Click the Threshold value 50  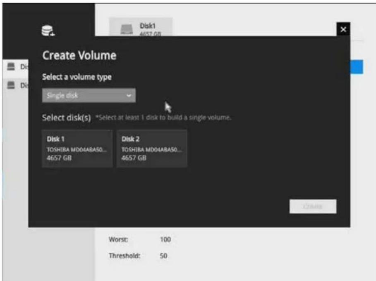tap(163, 256)
